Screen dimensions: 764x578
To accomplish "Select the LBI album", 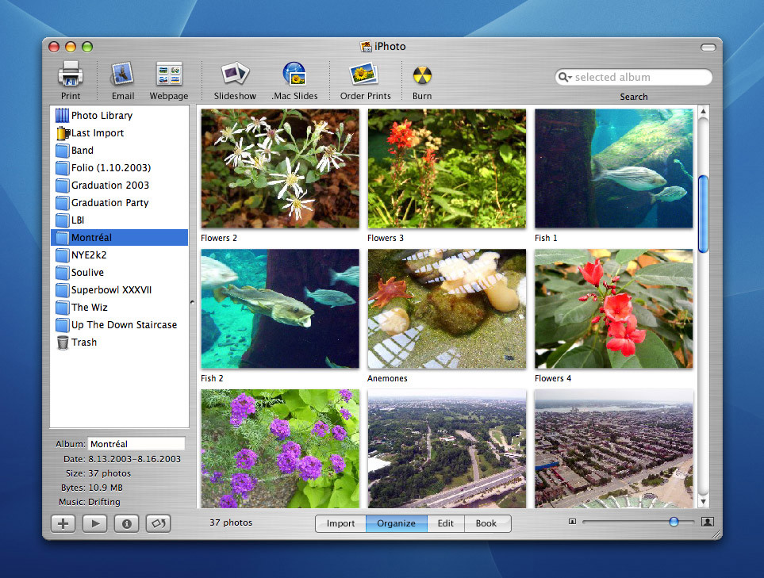I will point(119,220).
